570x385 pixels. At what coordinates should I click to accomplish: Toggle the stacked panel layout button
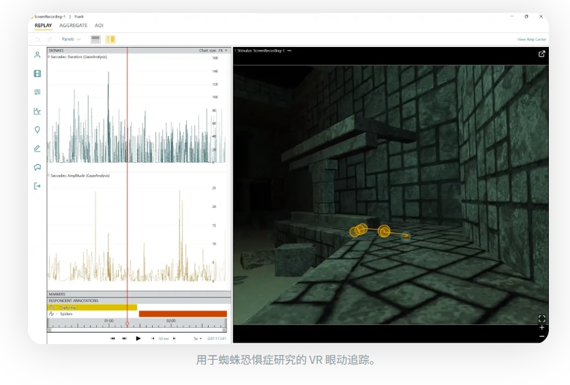[x=95, y=40]
